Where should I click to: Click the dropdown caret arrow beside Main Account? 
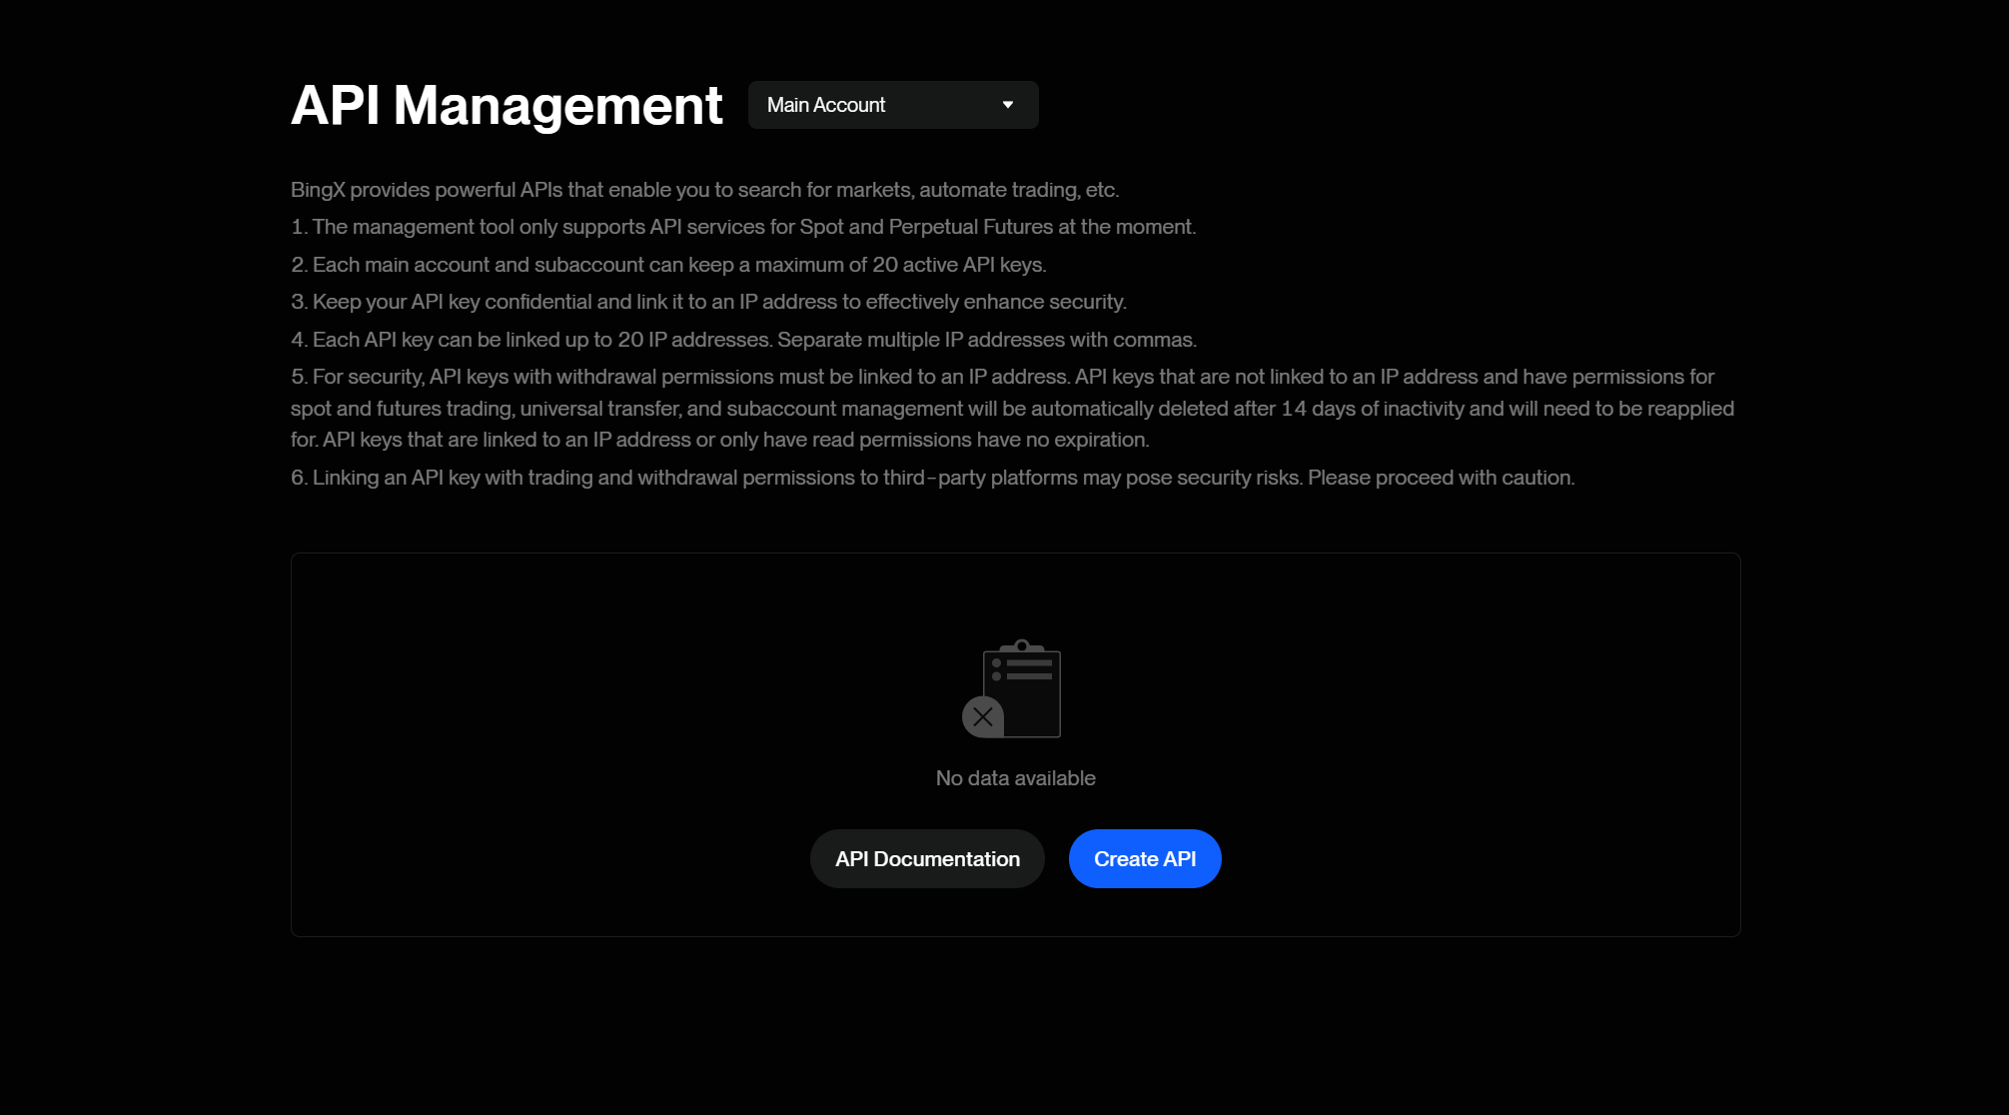[x=1008, y=105]
